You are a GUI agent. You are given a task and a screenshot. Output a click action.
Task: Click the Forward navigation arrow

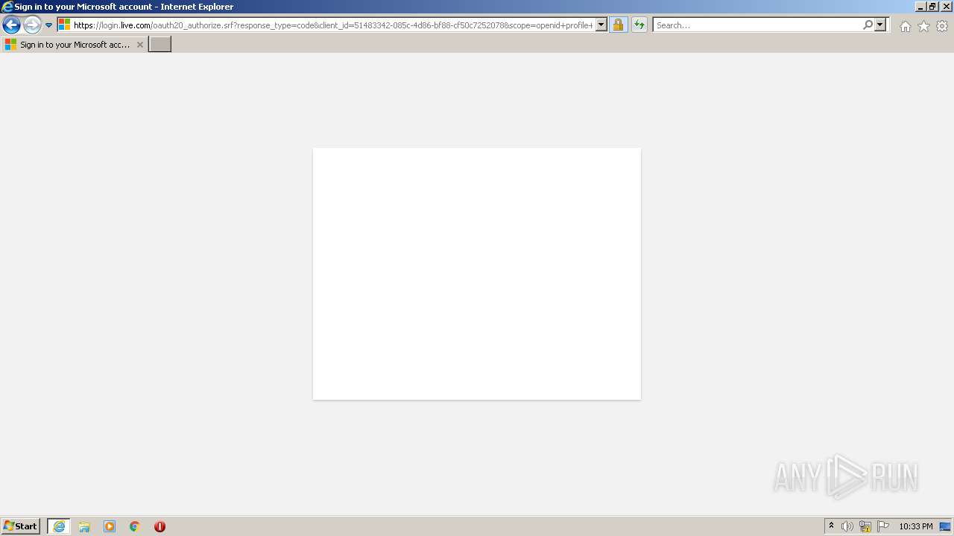click(32, 25)
